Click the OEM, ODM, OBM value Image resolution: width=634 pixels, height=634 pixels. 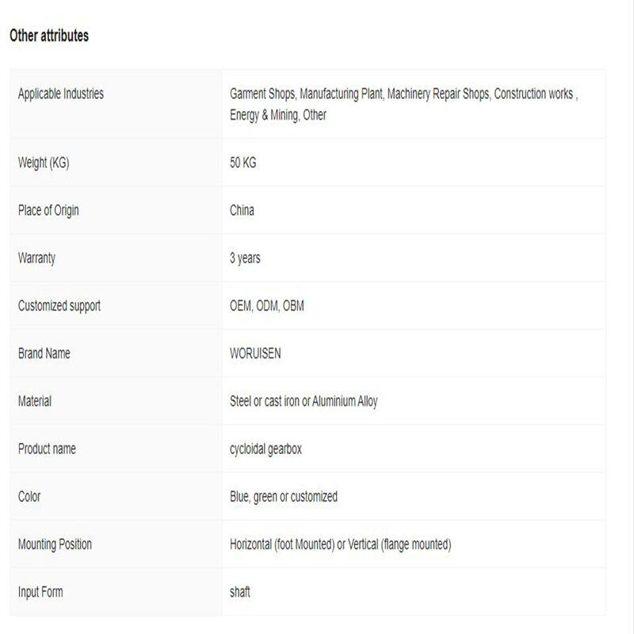pos(266,306)
